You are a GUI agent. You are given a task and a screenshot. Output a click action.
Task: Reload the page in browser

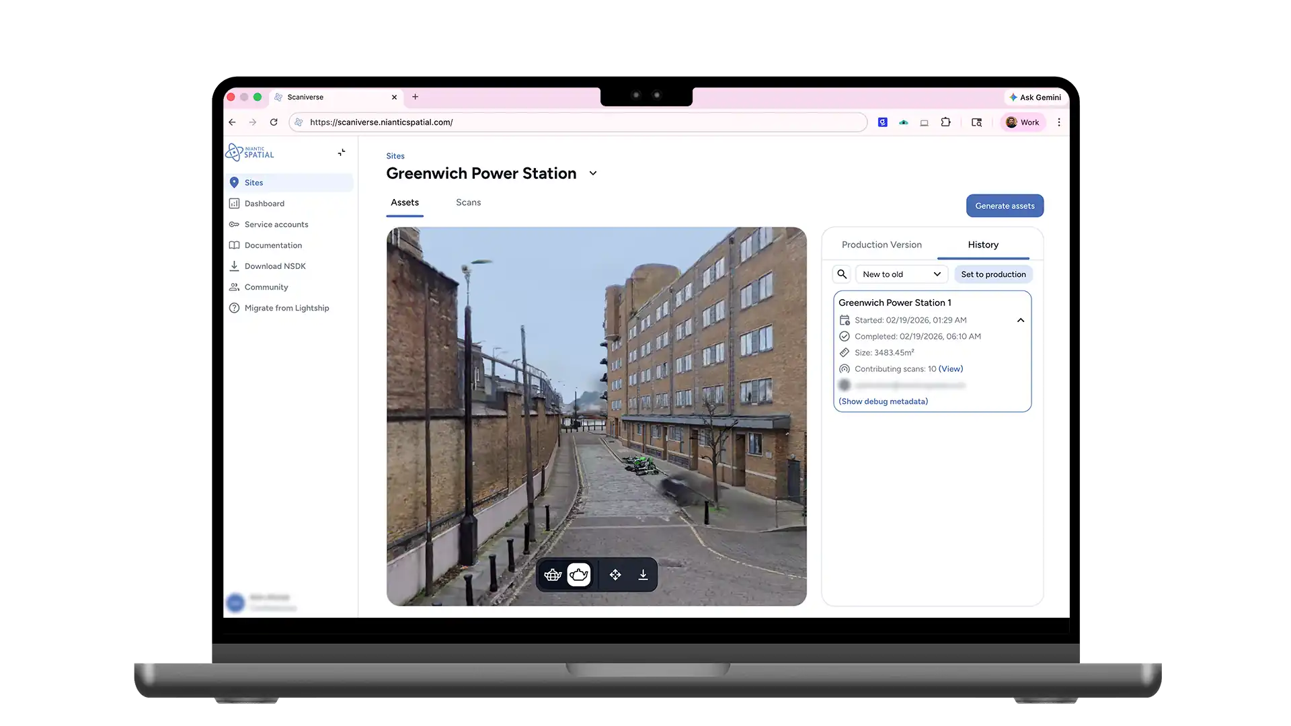click(x=274, y=122)
